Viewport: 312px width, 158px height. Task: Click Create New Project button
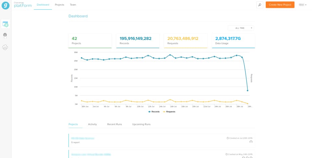280,5
